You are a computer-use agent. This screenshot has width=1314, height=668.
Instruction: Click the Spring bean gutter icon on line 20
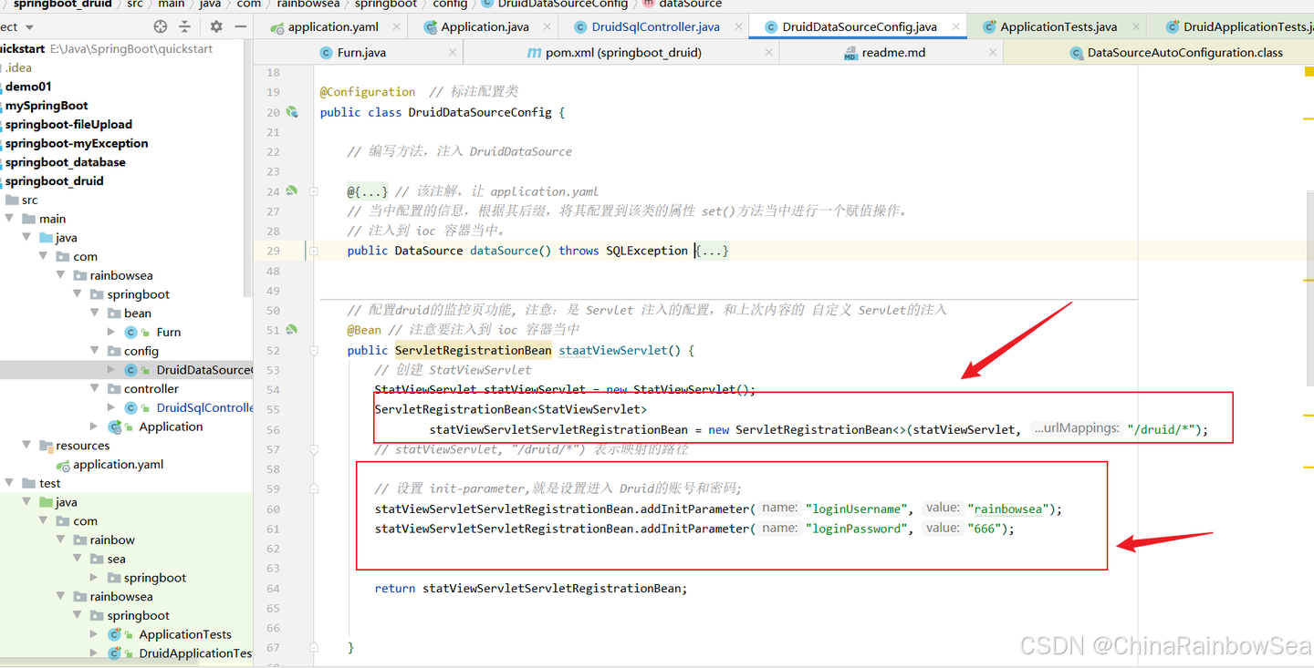pos(293,112)
